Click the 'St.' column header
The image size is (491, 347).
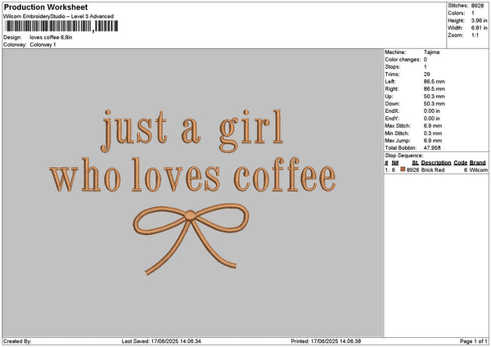coord(414,163)
